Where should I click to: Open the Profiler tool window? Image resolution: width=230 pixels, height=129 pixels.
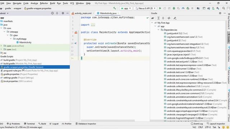click(x=66, y=124)
